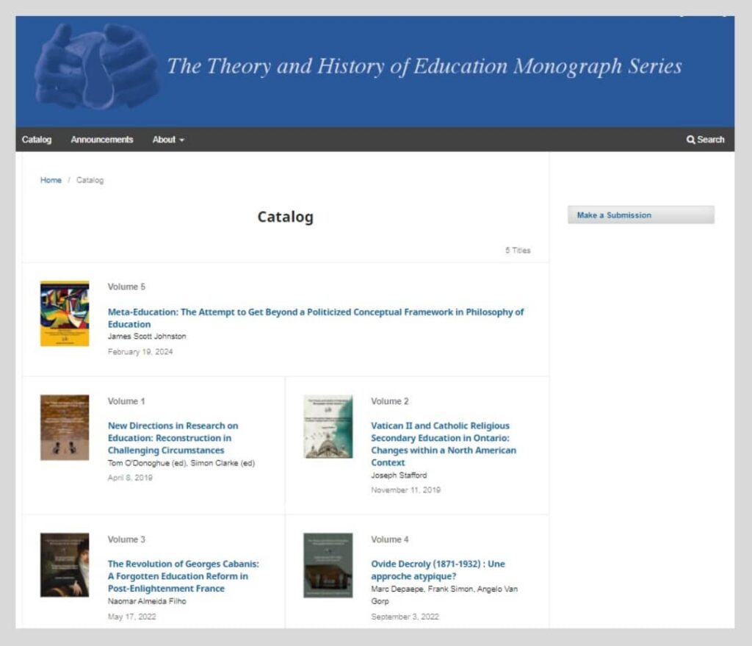This screenshot has width=752, height=646.
Task: Click the Volume 2 cover thumbnail
Action: point(327,427)
